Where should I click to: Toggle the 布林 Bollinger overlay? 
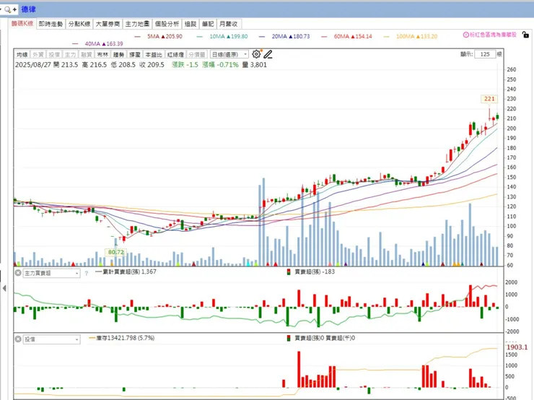(x=102, y=55)
